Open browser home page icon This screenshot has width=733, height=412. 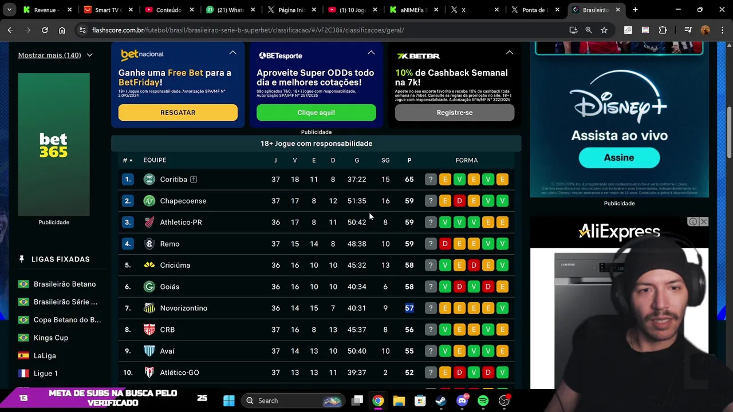[x=62, y=30]
